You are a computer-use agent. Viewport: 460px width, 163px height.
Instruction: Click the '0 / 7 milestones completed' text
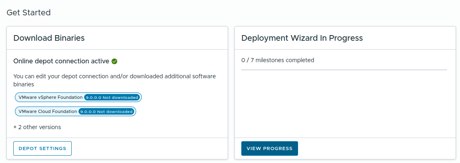pyautogui.click(x=278, y=60)
